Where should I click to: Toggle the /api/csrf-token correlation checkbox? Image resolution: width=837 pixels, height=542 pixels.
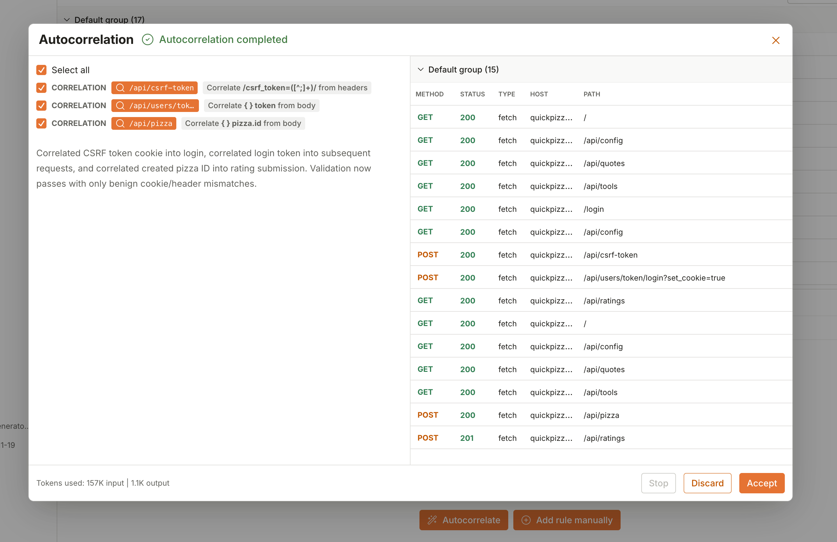(x=41, y=88)
